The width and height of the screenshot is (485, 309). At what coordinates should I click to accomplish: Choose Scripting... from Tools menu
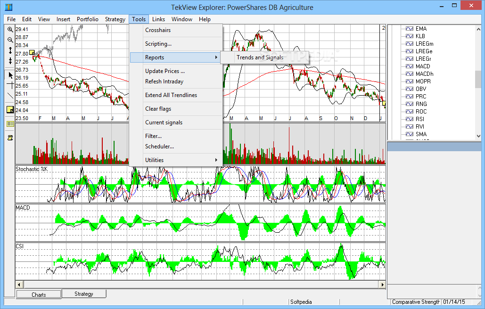[176, 43]
